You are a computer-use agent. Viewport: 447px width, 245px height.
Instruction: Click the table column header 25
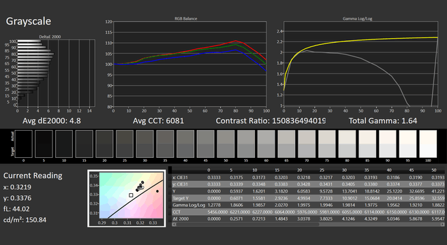(322, 170)
